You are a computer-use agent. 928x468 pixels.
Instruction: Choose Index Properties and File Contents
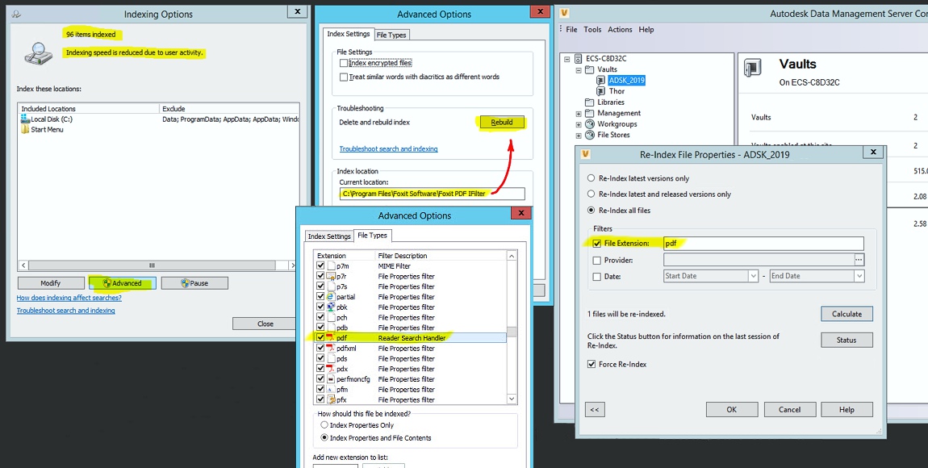point(324,438)
